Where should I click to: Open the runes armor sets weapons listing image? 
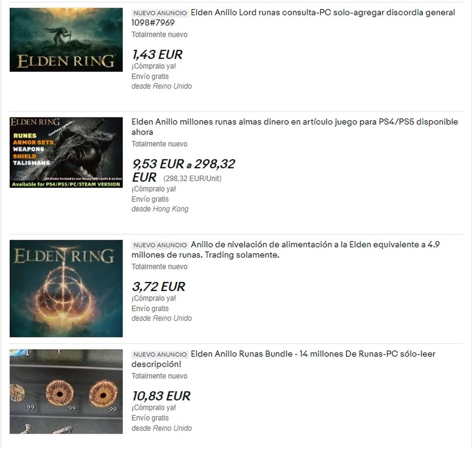[66, 152]
